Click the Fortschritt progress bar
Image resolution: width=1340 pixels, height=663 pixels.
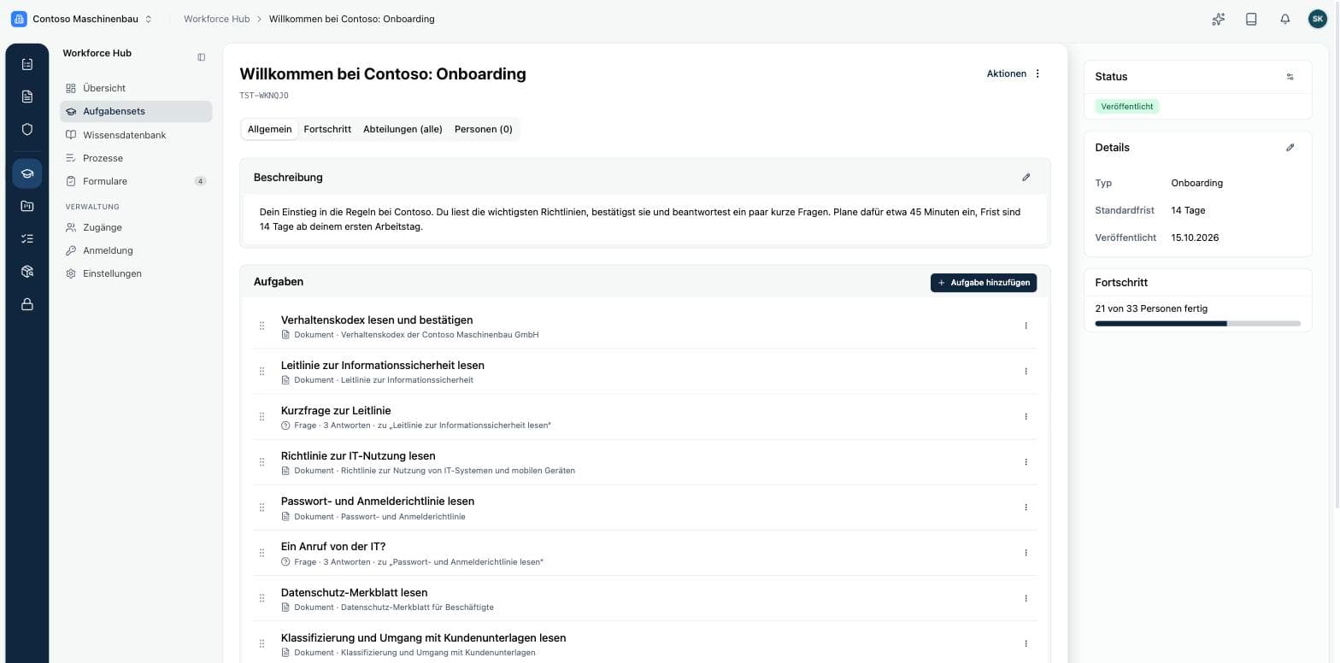point(1197,324)
